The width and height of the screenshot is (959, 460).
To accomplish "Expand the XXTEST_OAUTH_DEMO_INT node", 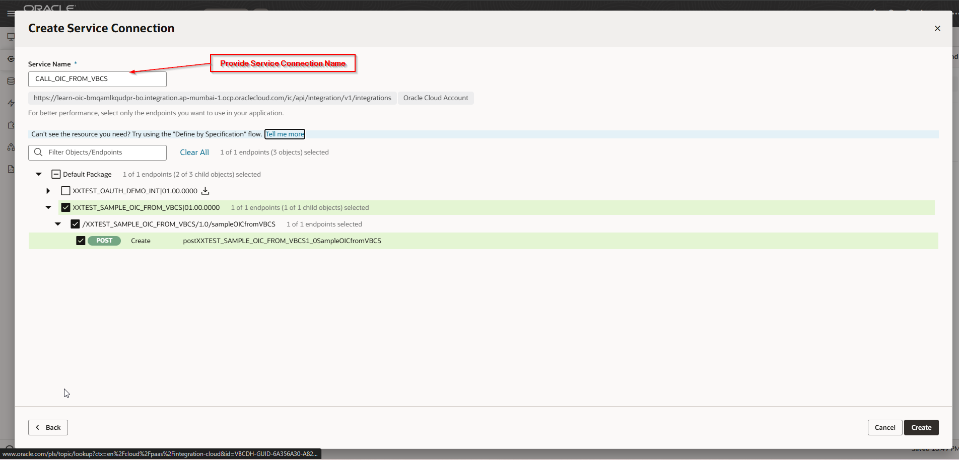I will click(48, 191).
